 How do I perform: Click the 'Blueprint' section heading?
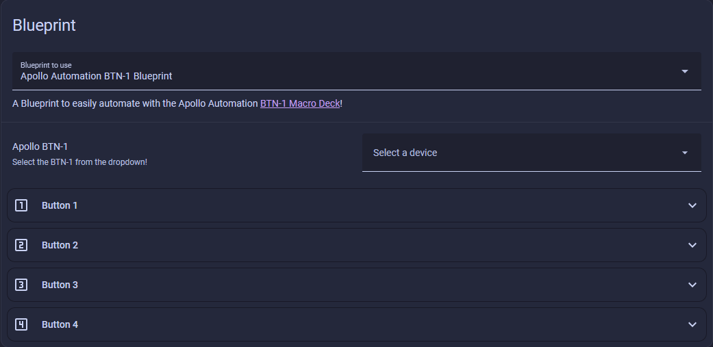(44, 25)
